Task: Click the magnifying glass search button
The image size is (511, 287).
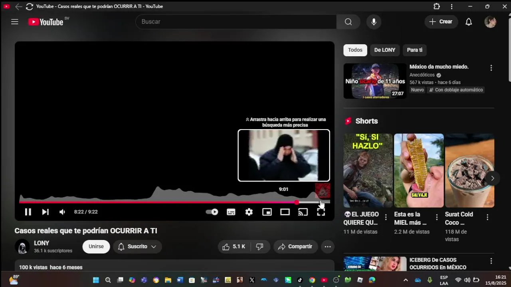Action: [349, 22]
